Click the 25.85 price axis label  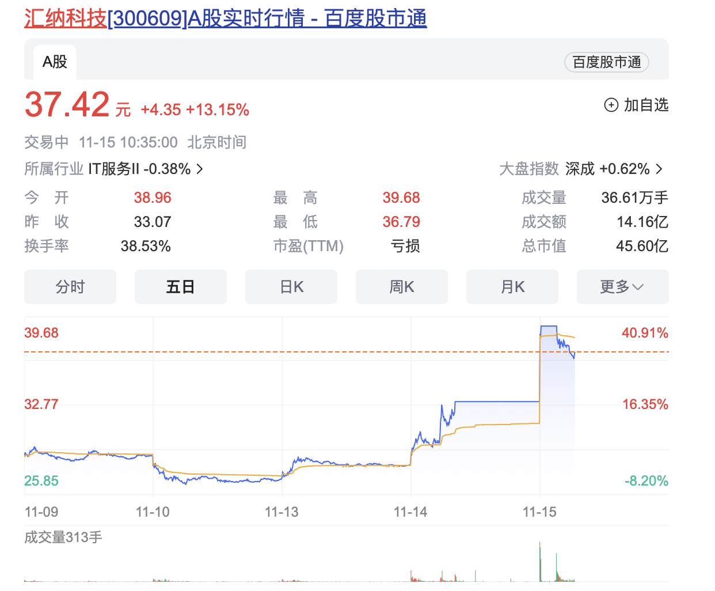[x=41, y=481]
